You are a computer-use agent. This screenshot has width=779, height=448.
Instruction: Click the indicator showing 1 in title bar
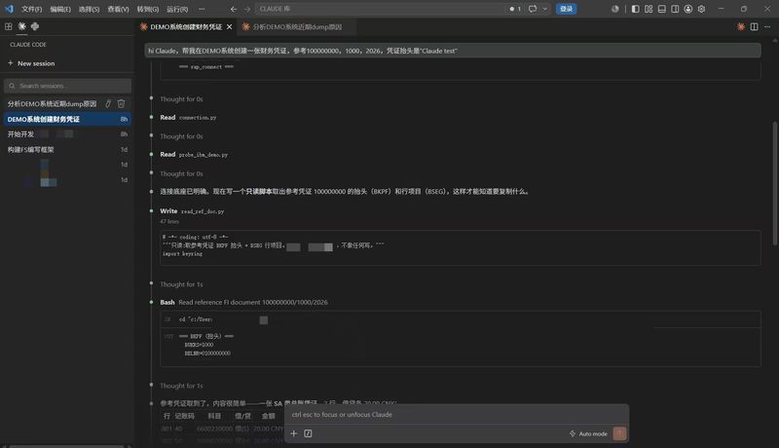point(515,9)
